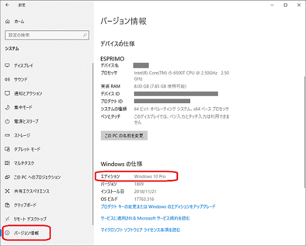Image resolution: width=306 pixels, height=246 pixels.
Task: Select バージョン情報 in sidebar
Action: pyautogui.click(x=26, y=233)
